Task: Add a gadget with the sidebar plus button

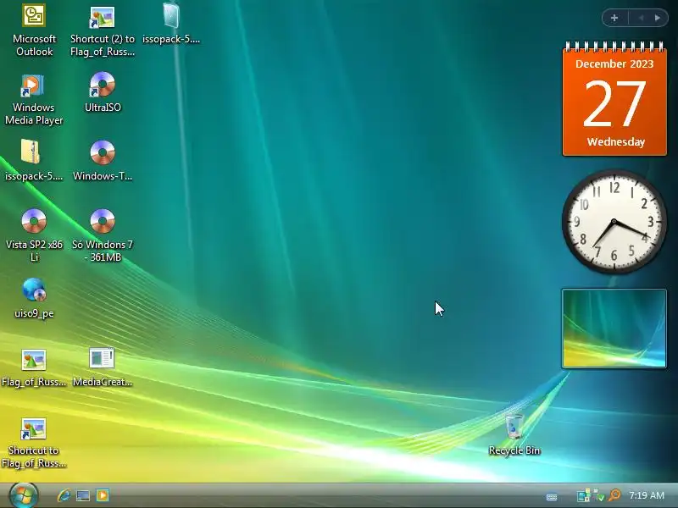Action: pyautogui.click(x=614, y=18)
